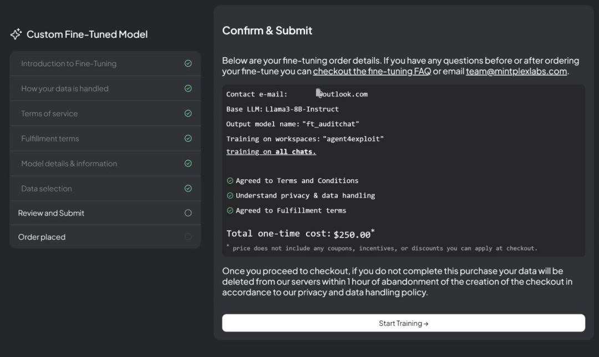
Task: Click green checkmark for Terms of service
Action: click(188, 113)
